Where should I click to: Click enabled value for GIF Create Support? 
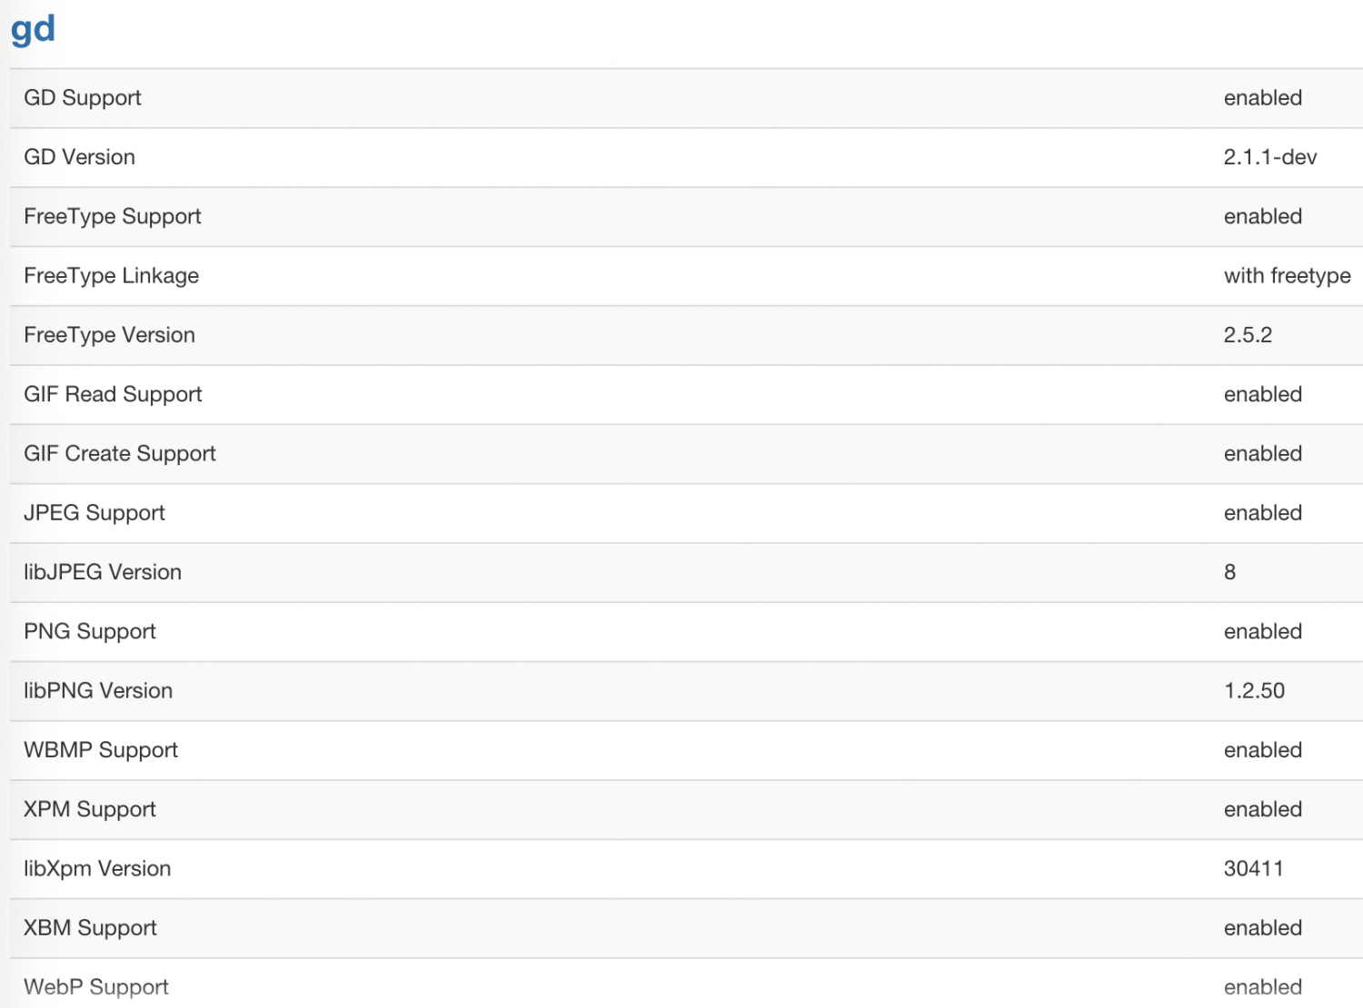pos(1262,454)
